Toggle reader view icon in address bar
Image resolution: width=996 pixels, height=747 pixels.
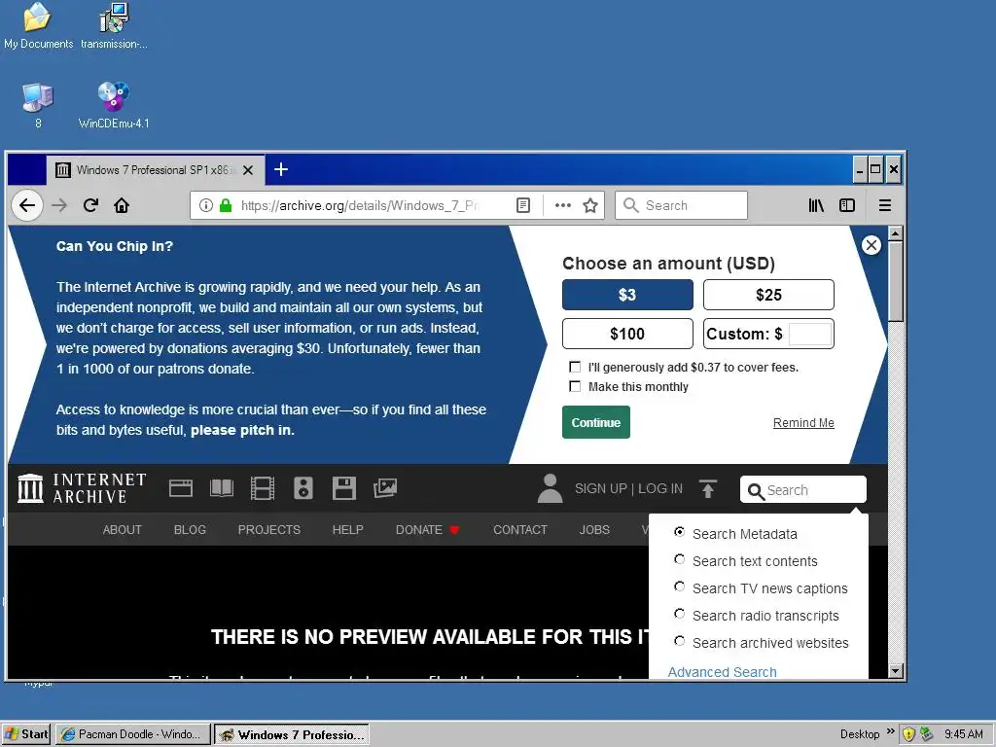(x=523, y=205)
